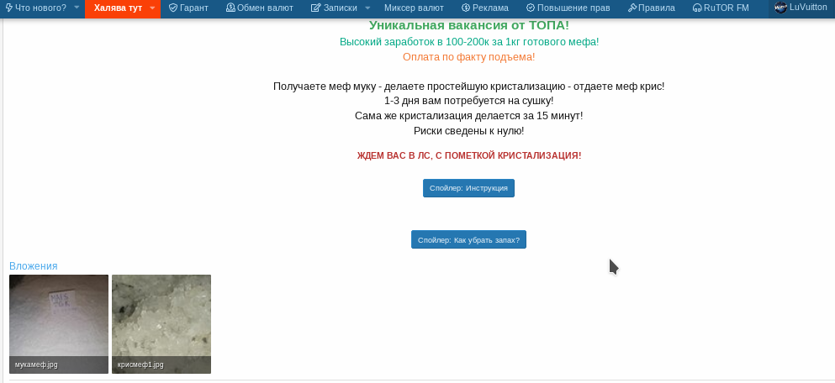
Task: Open the Халява тут menu tab
Action: tap(119, 8)
